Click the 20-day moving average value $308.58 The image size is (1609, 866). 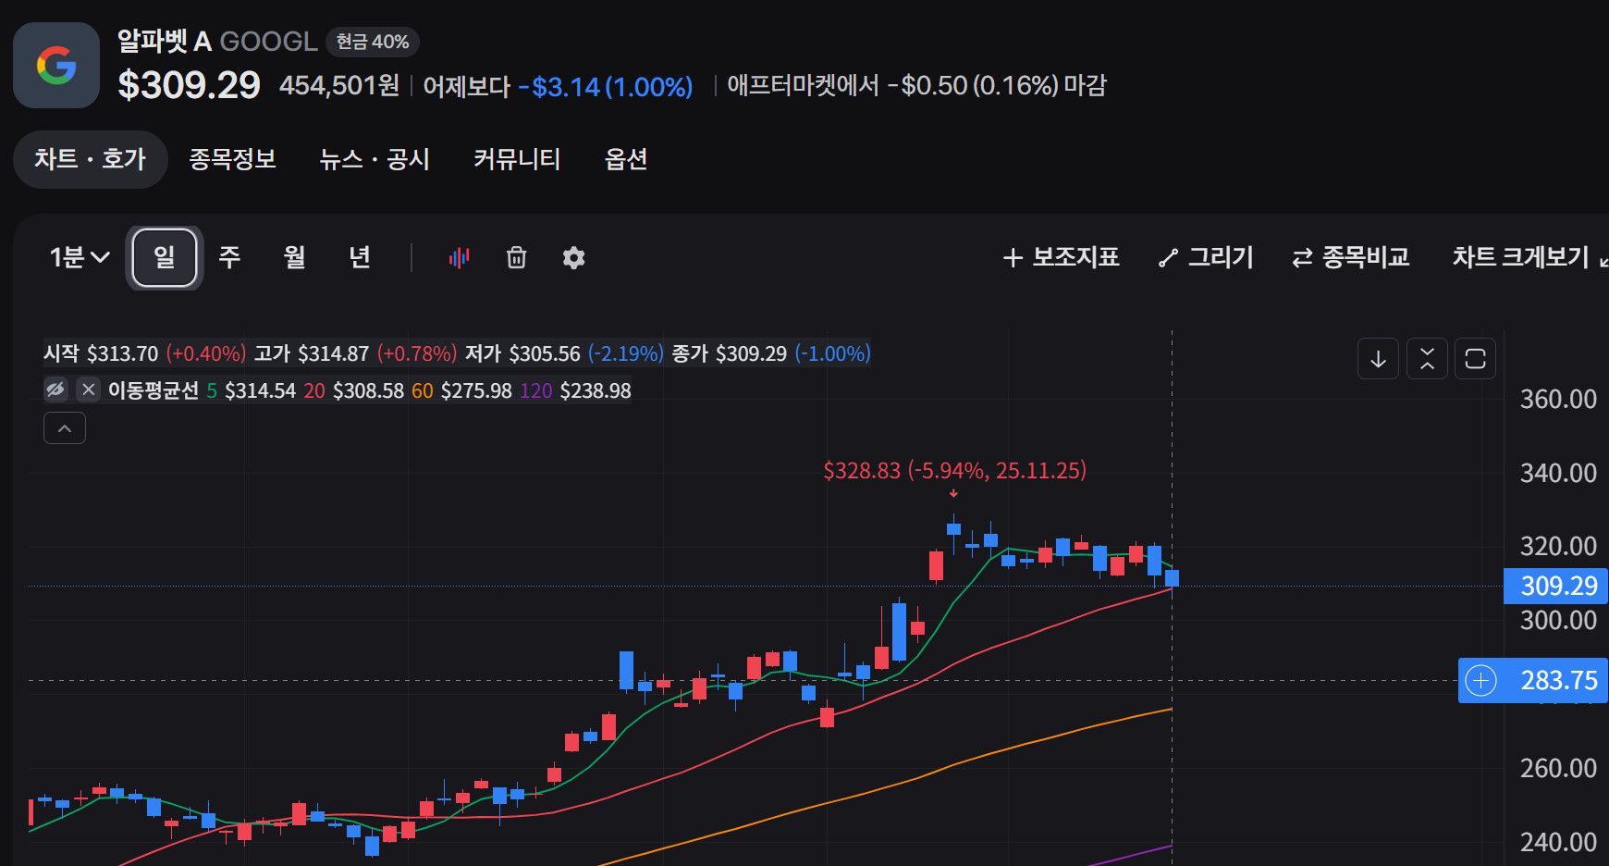coord(368,390)
